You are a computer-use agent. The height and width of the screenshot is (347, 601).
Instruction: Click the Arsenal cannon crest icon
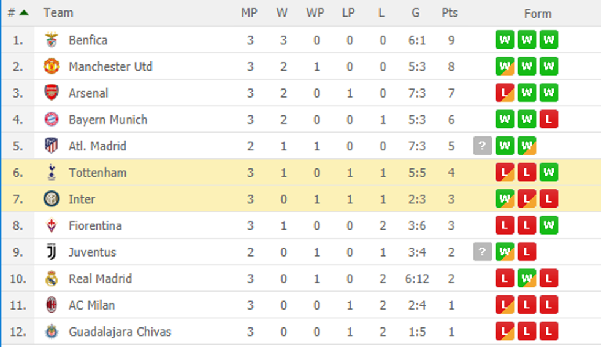[x=52, y=93]
